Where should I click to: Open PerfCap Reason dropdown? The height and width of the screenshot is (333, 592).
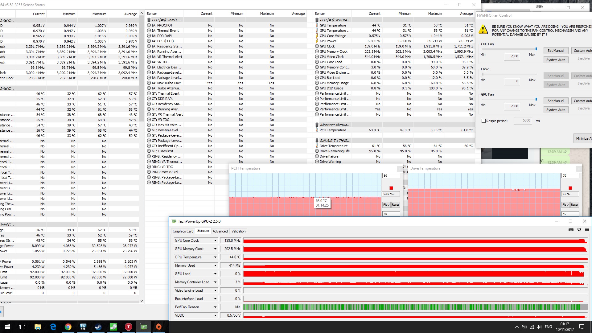(215, 307)
